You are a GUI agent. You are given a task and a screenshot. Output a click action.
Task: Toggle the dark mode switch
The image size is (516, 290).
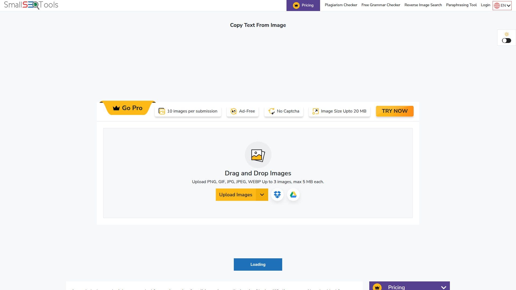coord(507,41)
